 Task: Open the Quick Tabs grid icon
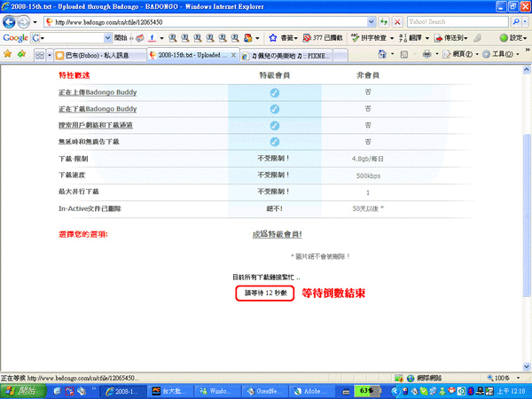tap(40, 55)
